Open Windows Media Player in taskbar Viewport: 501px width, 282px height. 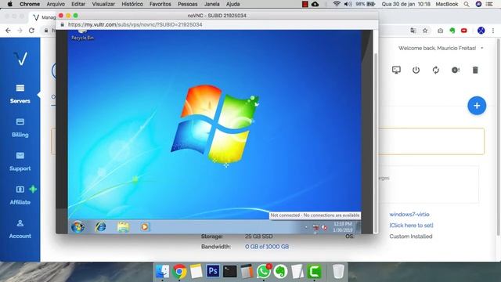click(145, 227)
